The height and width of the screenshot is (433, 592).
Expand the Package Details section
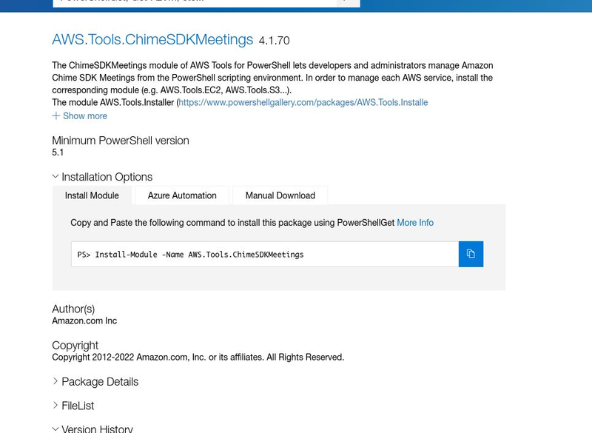[x=95, y=382]
